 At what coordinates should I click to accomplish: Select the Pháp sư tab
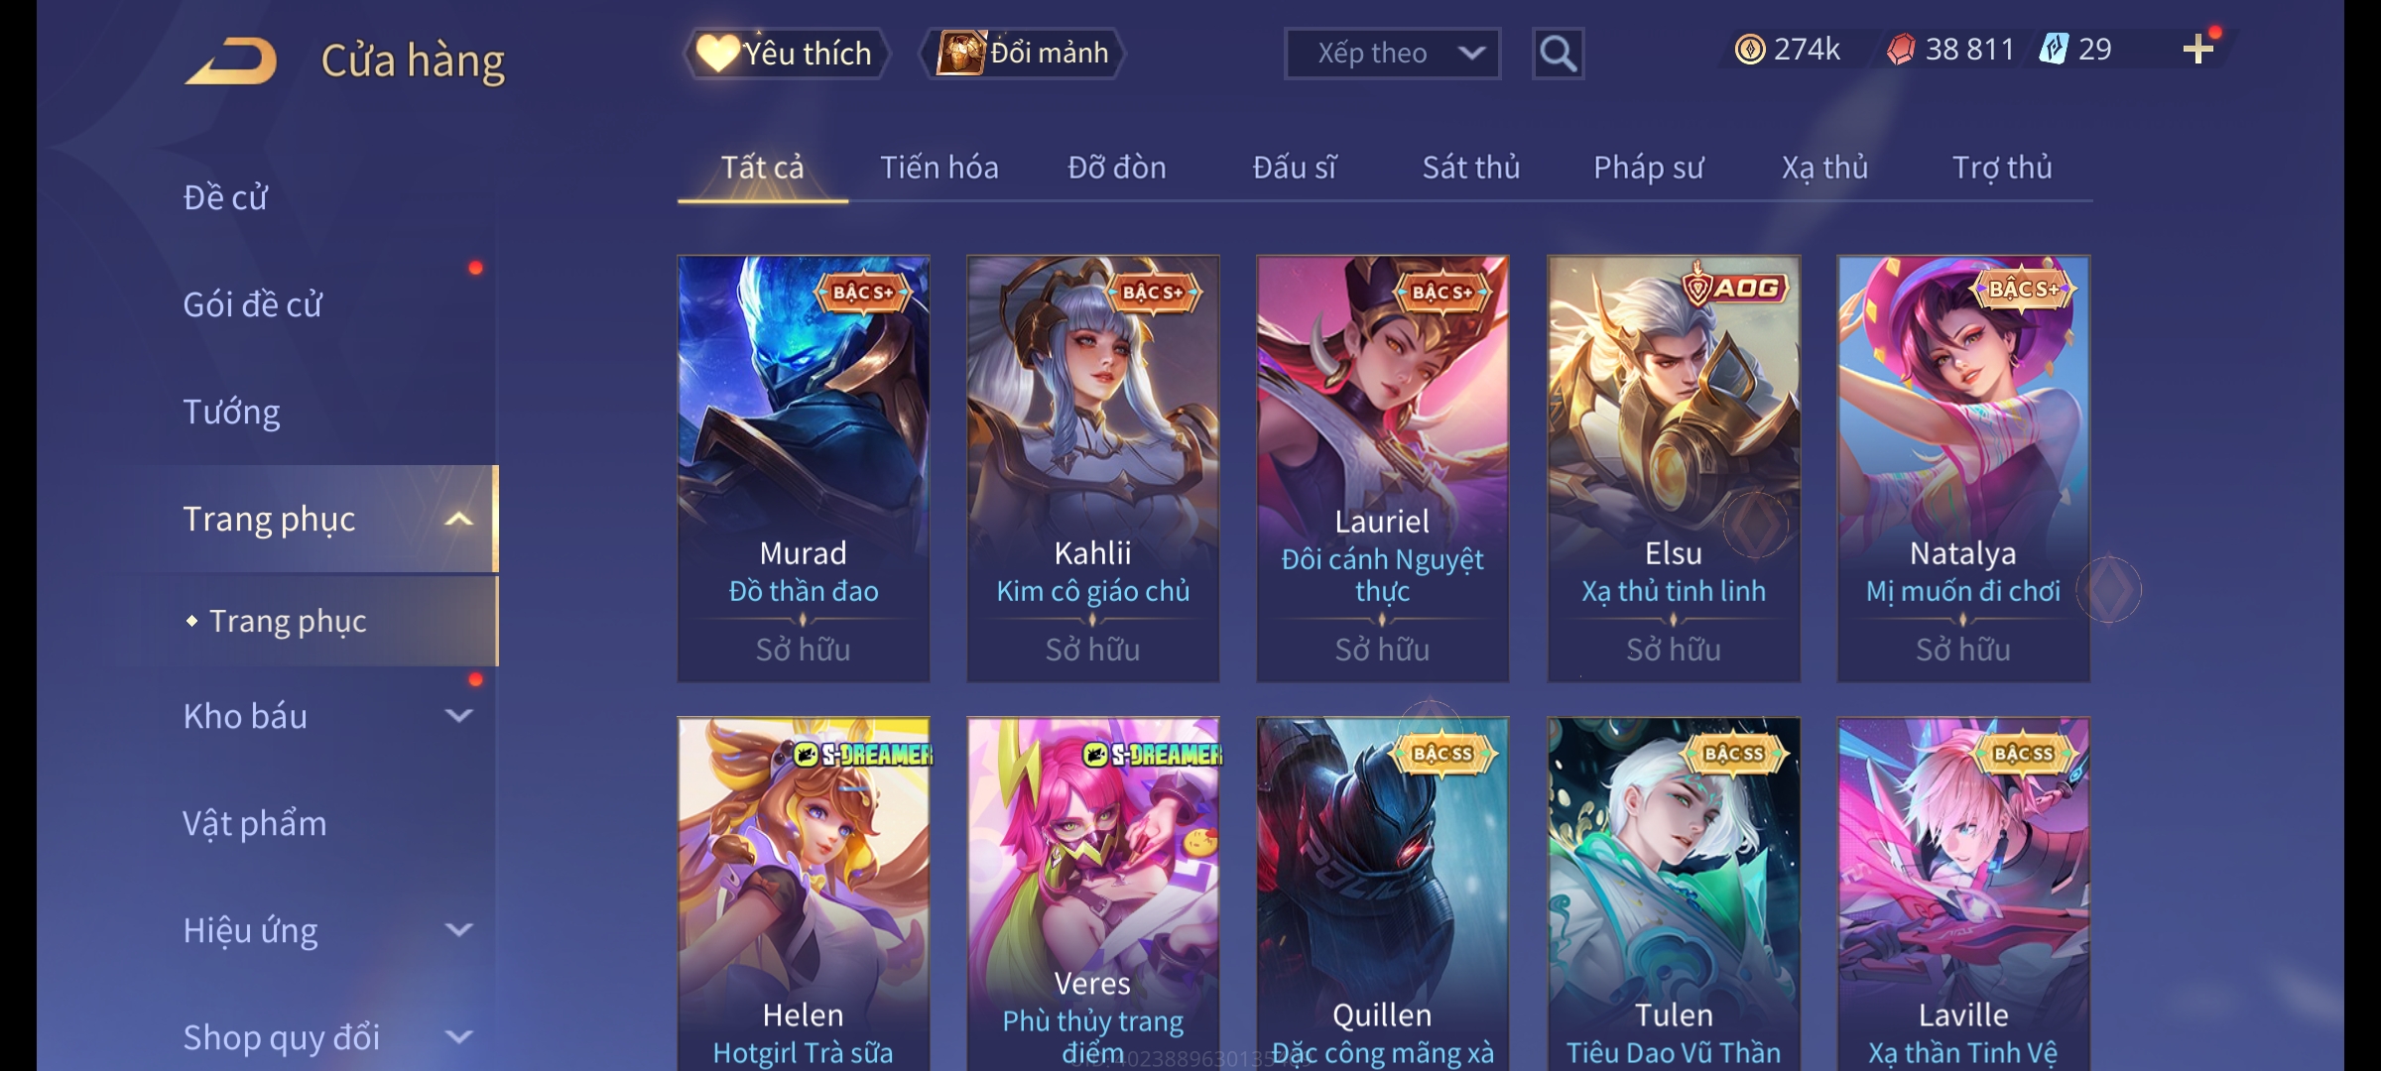(x=1648, y=168)
